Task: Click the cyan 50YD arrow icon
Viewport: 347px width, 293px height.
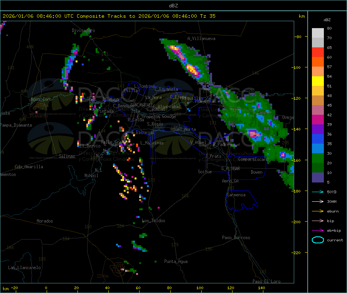Action: (x=318, y=192)
